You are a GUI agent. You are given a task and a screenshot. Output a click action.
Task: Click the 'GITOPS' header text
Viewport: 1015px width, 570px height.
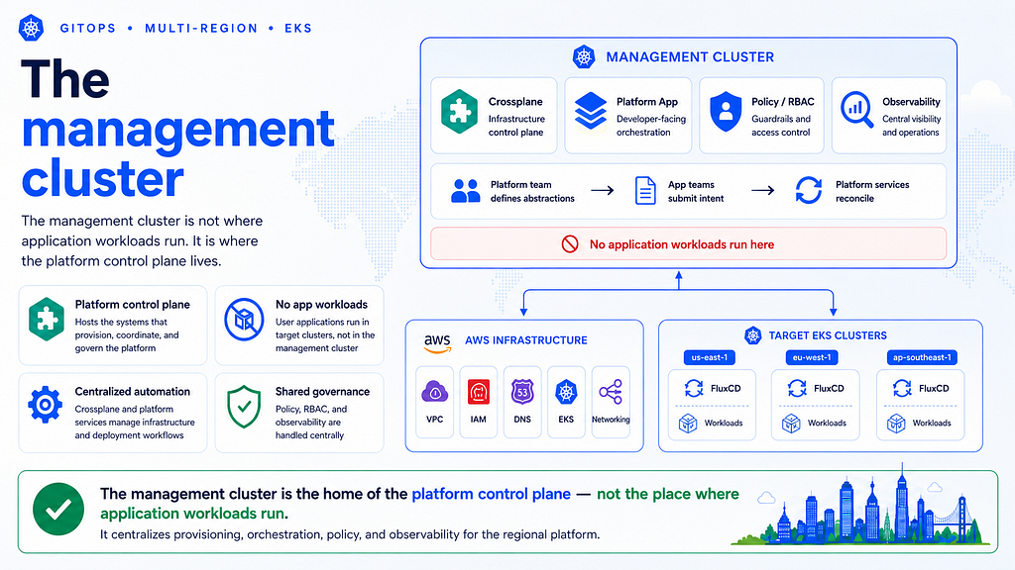(x=88, y=29)
